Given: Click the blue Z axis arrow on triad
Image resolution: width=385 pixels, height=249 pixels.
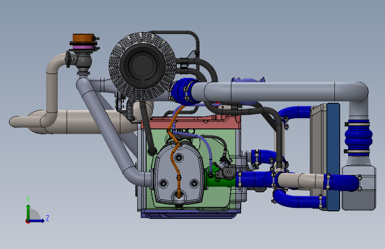Looking at the screenshot, I should tap(37, 221).
